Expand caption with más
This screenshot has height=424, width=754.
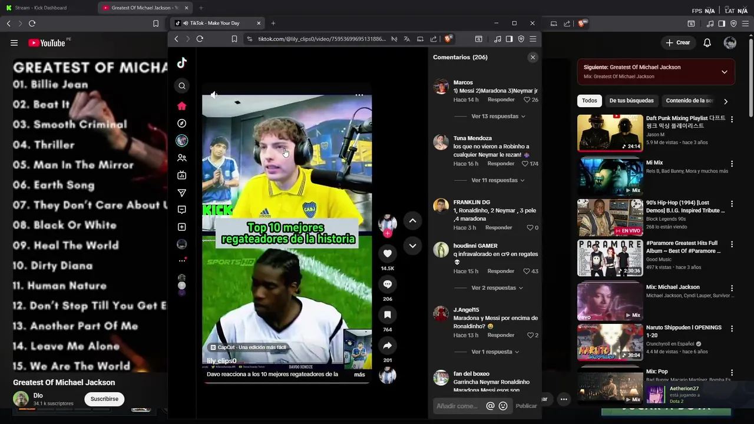point(359,375)
